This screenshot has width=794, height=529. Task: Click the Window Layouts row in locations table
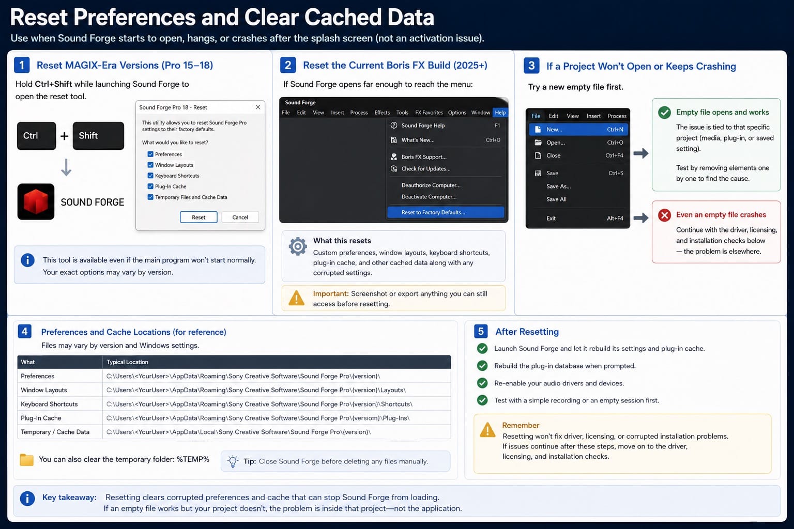pyautogui.click(x=234, y=390)
